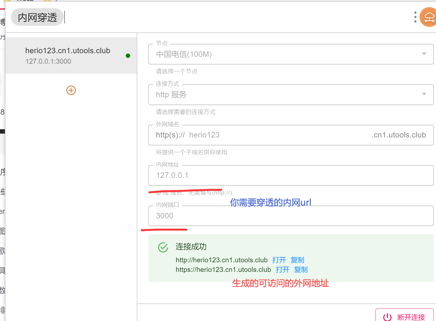The image size is (436, 321).
Task: Click the green connection status dot
Action: pyautogui.click(x=128, y=56)
